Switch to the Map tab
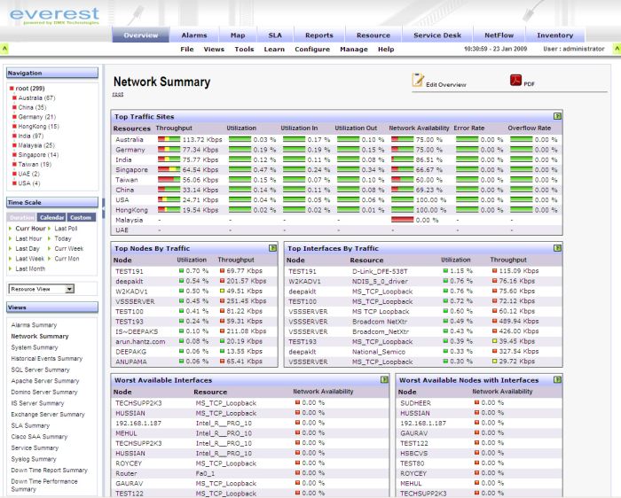The image size is (621, 498). click(238, 35)
